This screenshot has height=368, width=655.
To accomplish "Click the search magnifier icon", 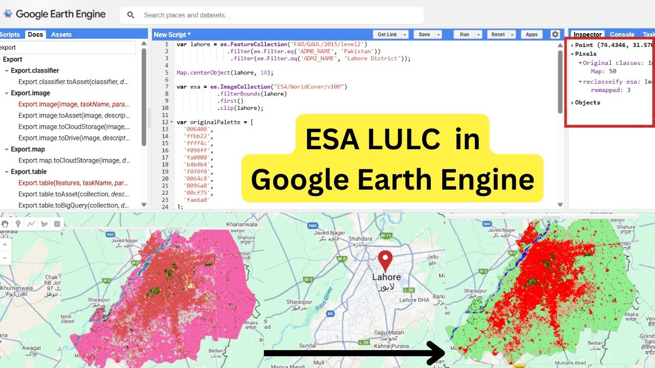I will click(130, 15).
